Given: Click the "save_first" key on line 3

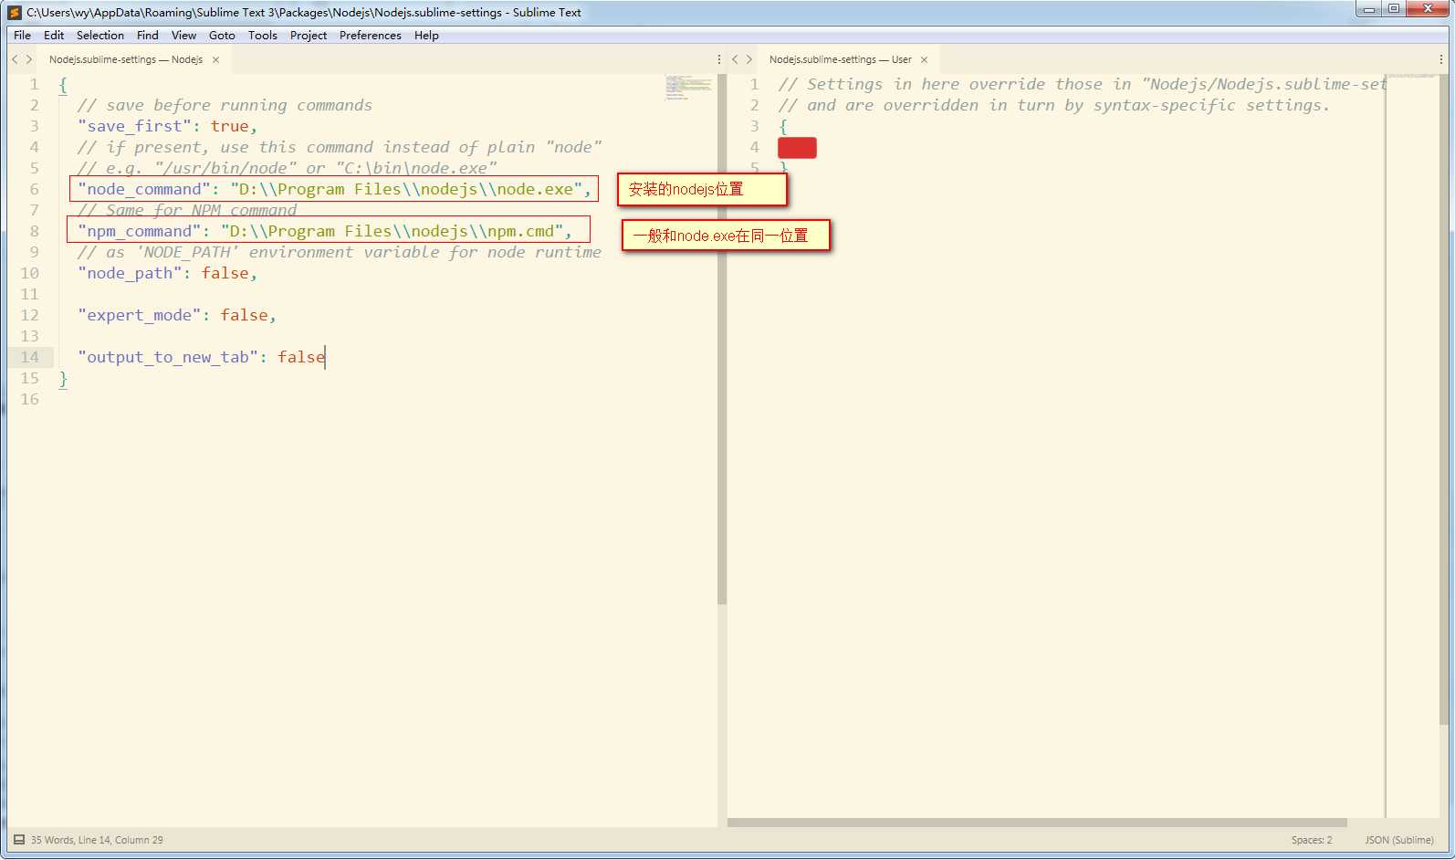Looking at the screenshot, I should [134, 126].
